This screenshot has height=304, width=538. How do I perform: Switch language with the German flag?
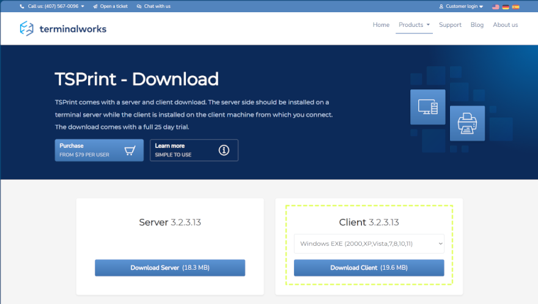(506, 7)
